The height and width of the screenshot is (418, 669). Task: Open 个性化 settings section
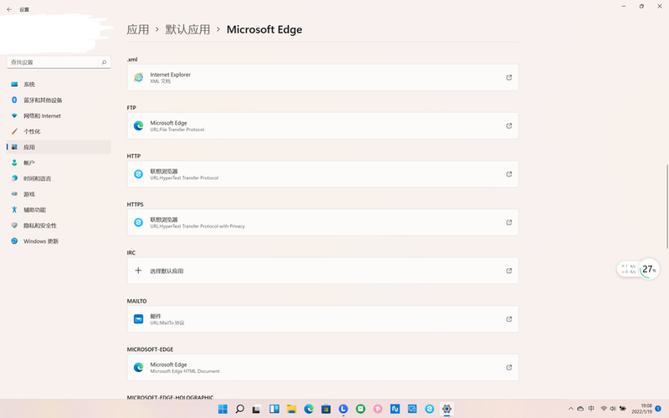(x=32, y=132)
